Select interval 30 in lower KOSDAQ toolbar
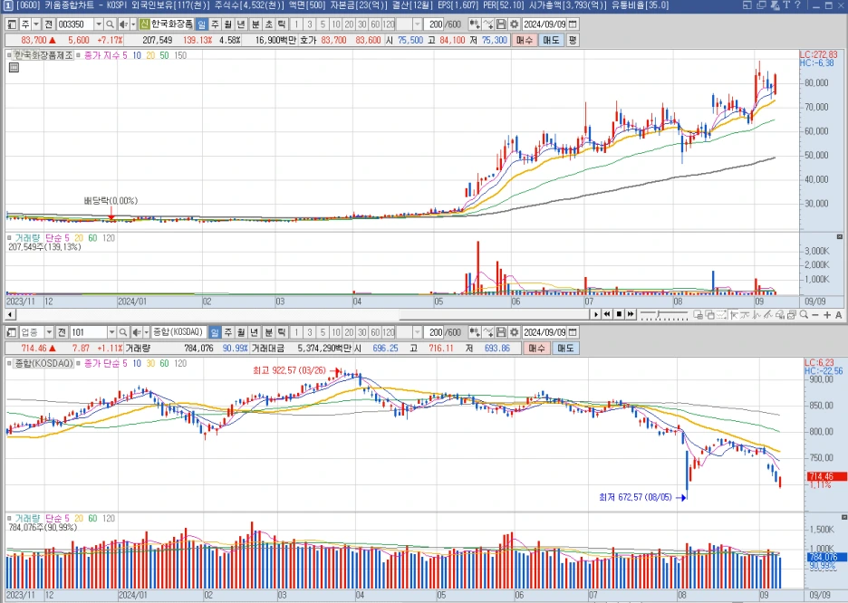848x603 pixels. click(x=361, y=331)
